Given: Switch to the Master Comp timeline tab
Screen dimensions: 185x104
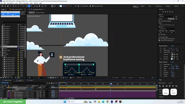Looking at the screenshot, I should [8, 80].
